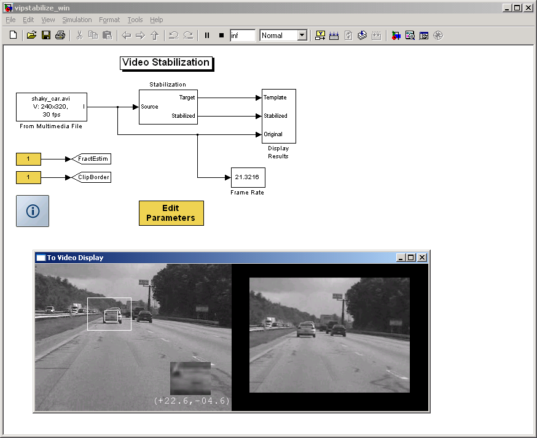This screenshot has height=438, width=537.
Task: Click the Edit Parameters yellow button
Action: click(171, 213)
